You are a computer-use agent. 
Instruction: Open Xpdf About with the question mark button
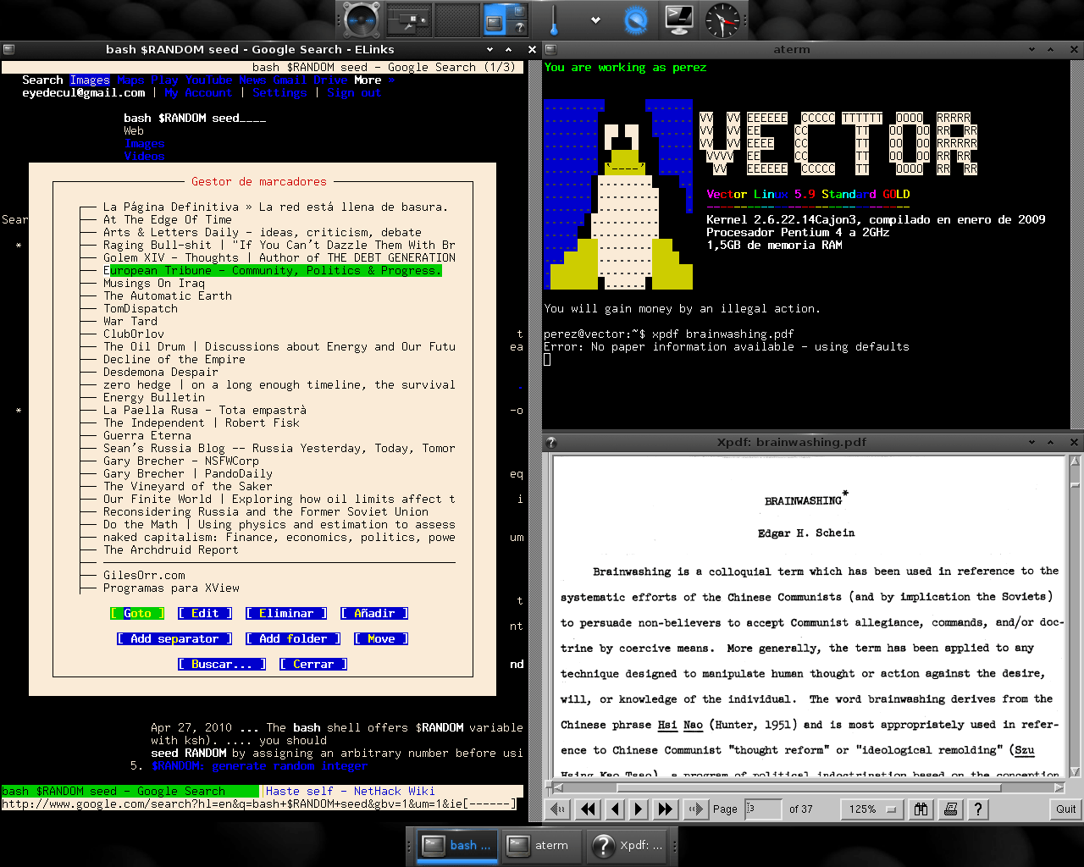978,809
